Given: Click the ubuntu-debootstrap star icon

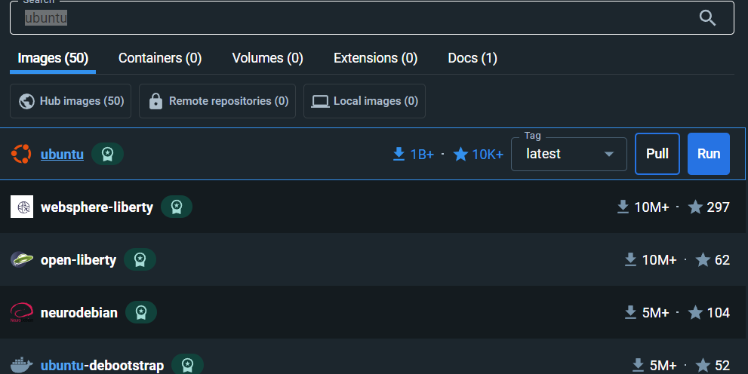Looking at the screenshot, I should (703, 366).
